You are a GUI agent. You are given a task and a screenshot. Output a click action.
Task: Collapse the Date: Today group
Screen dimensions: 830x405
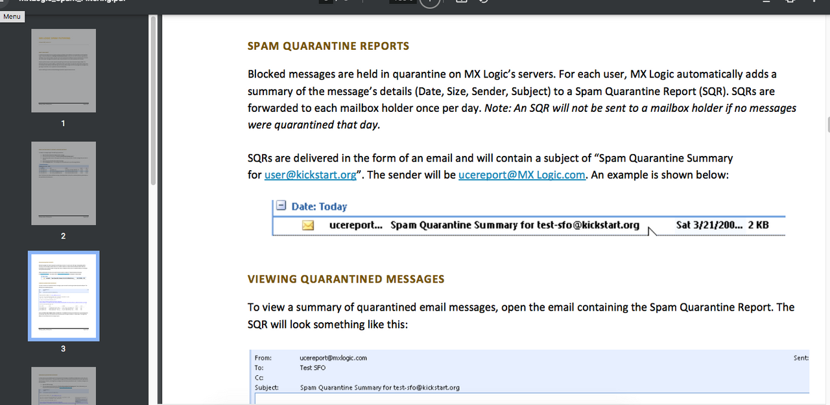(281, 206)
